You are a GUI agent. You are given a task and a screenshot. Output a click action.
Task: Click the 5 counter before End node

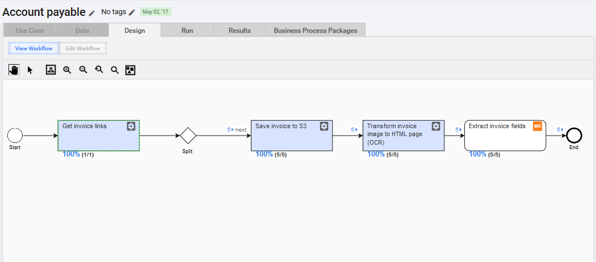point(560,130)
